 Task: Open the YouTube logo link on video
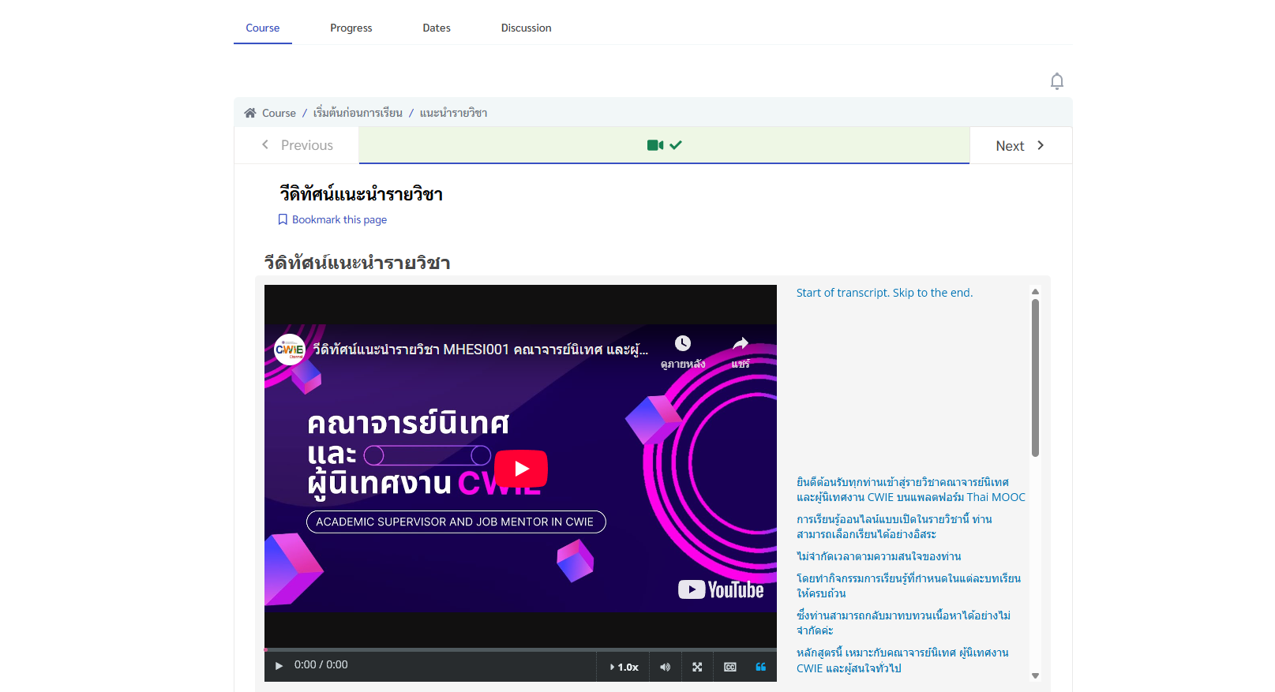tap(721, 589)
